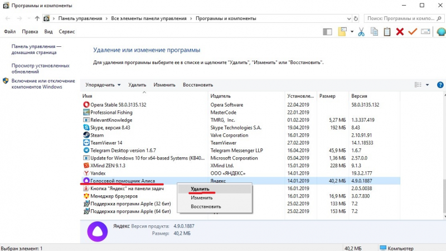Image resolution: width=446 pixels, height=251 pixels.
Task: Click the TeamViewer 14 program icon
Action: coord(86,143)
